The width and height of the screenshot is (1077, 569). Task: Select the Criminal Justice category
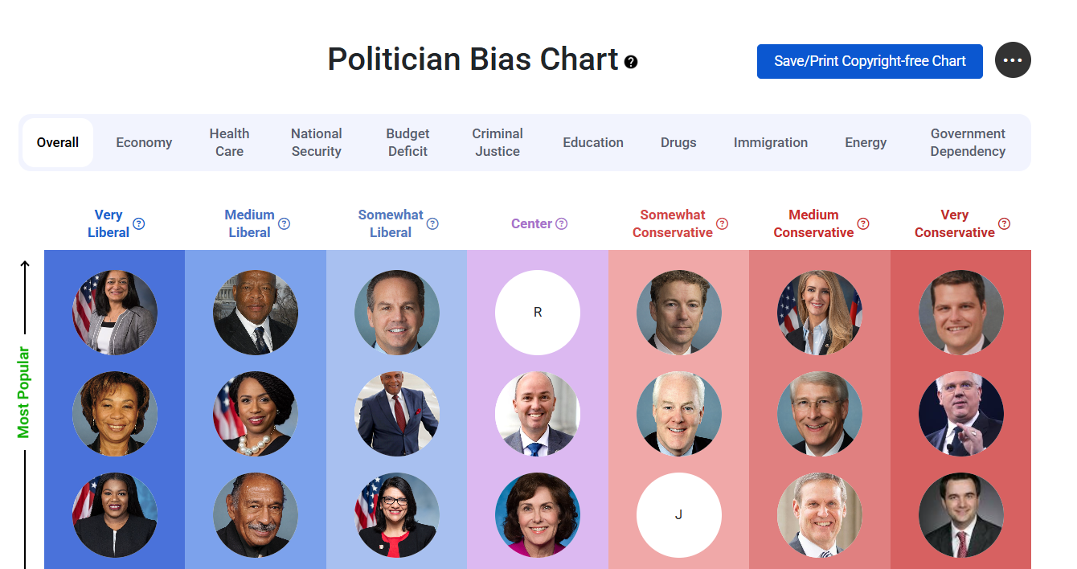click(x=497, y=142)
